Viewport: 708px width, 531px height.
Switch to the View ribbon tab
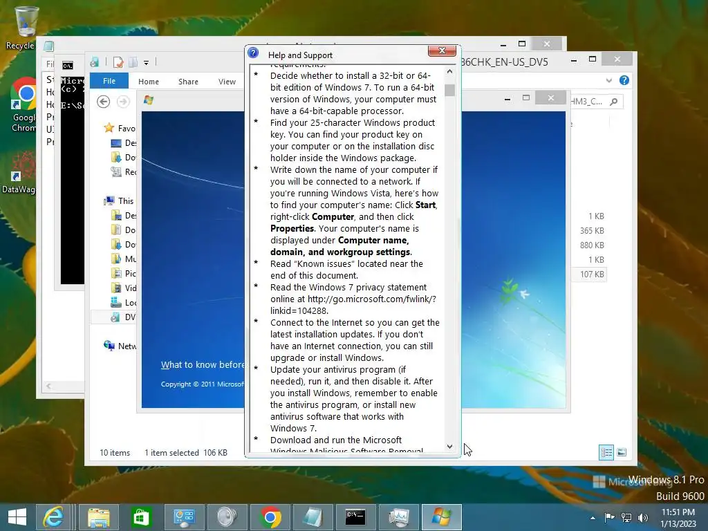[x=227, y=82]
